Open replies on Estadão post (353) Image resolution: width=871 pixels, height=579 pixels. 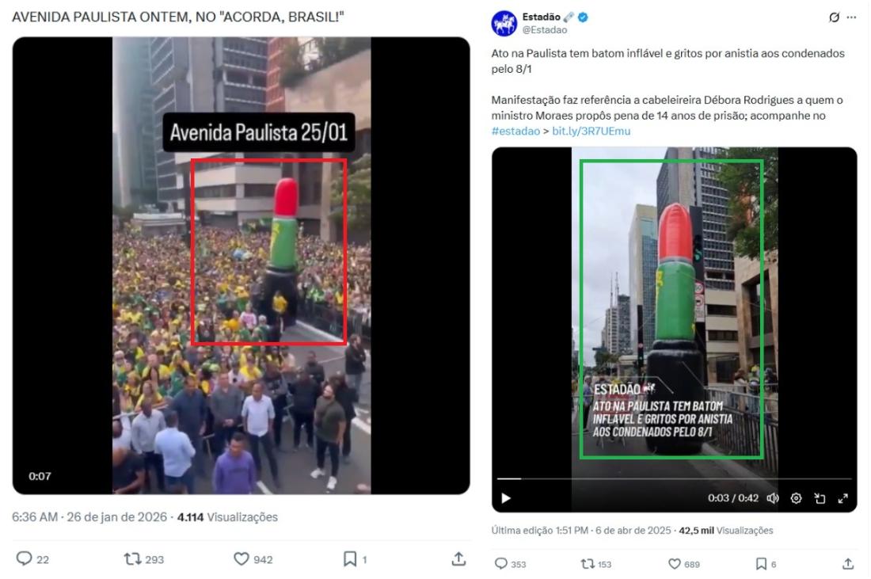(501, 563)
